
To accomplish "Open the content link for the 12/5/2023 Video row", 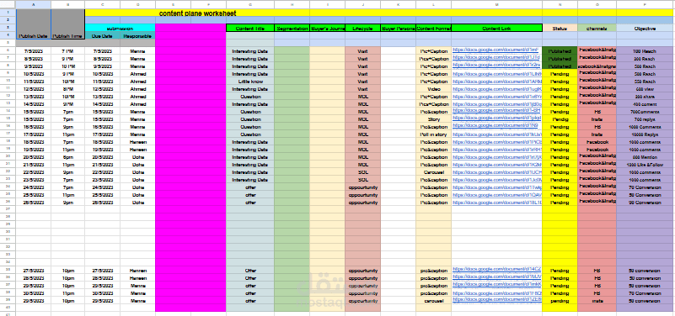I will pyautogui.click(x=497, y=88).
